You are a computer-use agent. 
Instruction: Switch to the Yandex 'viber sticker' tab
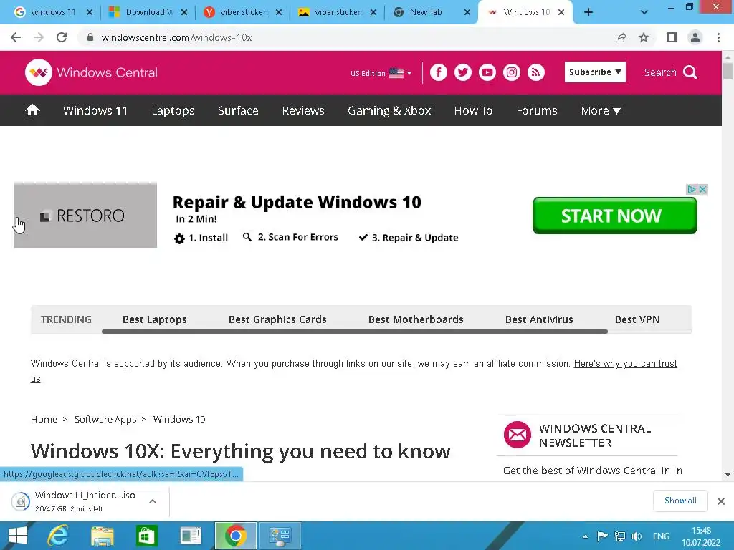point(242,12)
